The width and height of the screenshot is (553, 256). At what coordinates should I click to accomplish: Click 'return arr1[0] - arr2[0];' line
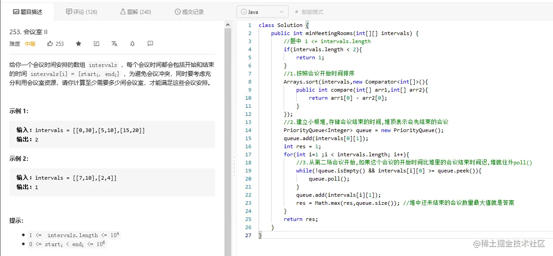coord(348,98)
